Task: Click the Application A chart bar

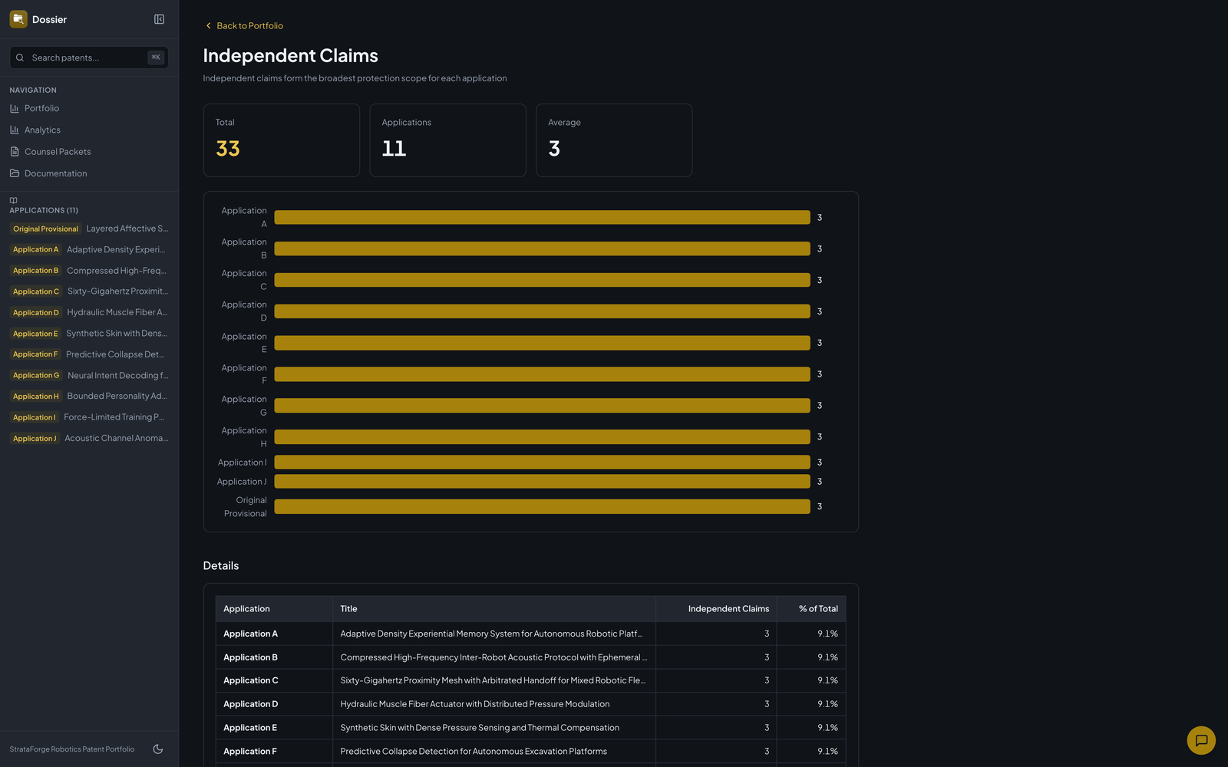Action: [542, 218]
